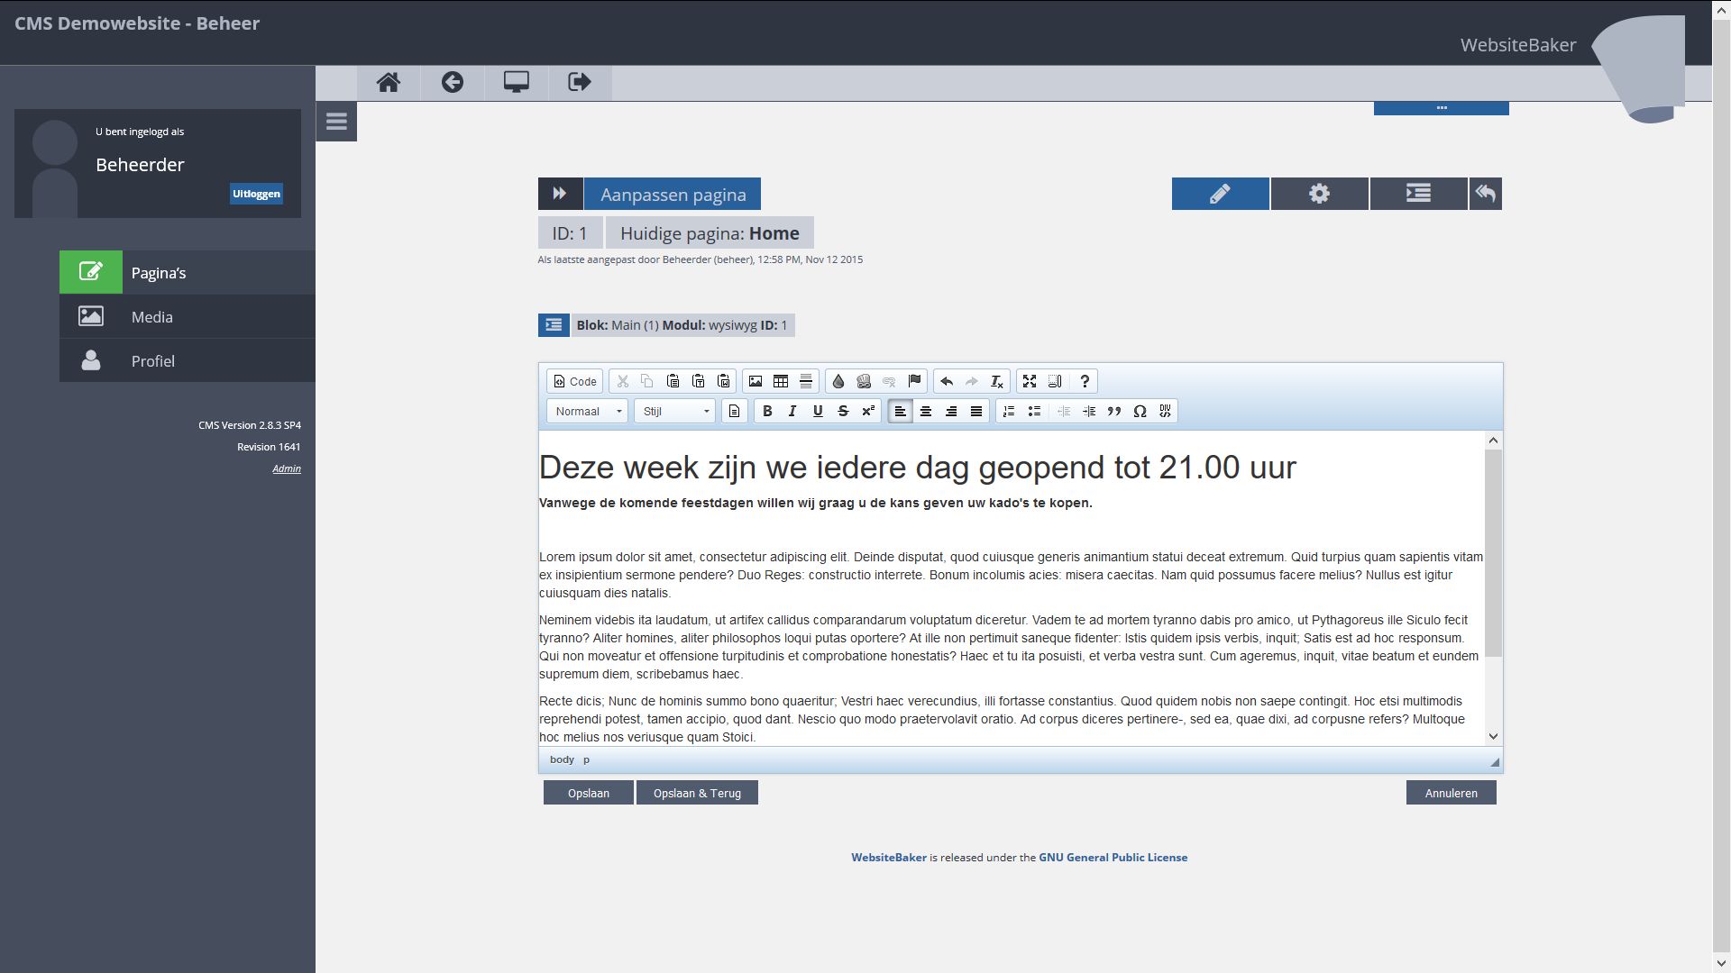The width and height of the screenshot is (1731, 973).
Task: Click Opslaan & Terug button
Action: point(697,793)
